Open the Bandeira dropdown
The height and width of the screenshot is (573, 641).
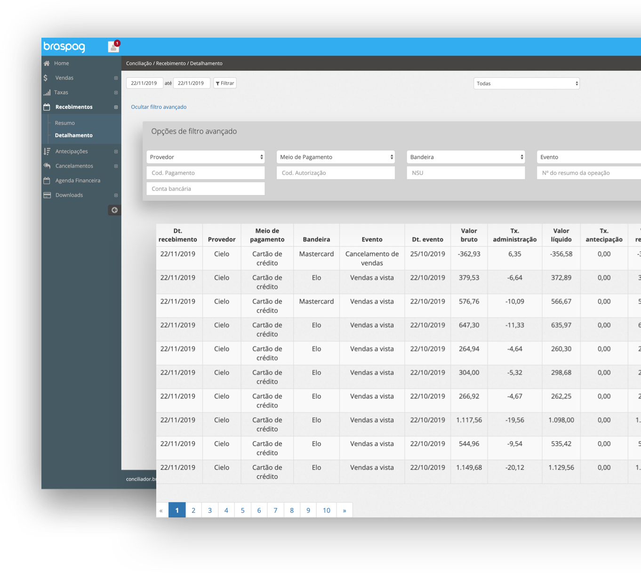(x=466, y=157)
